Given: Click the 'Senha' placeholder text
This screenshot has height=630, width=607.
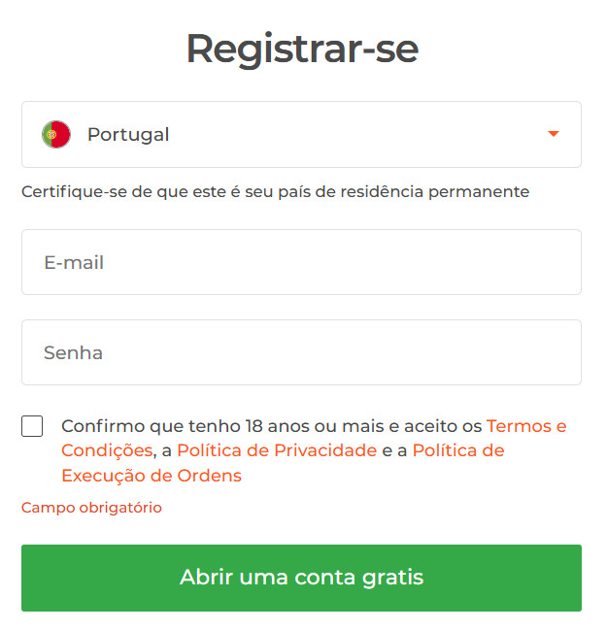Looking at the screenshot, I should [x=73, y=352].
